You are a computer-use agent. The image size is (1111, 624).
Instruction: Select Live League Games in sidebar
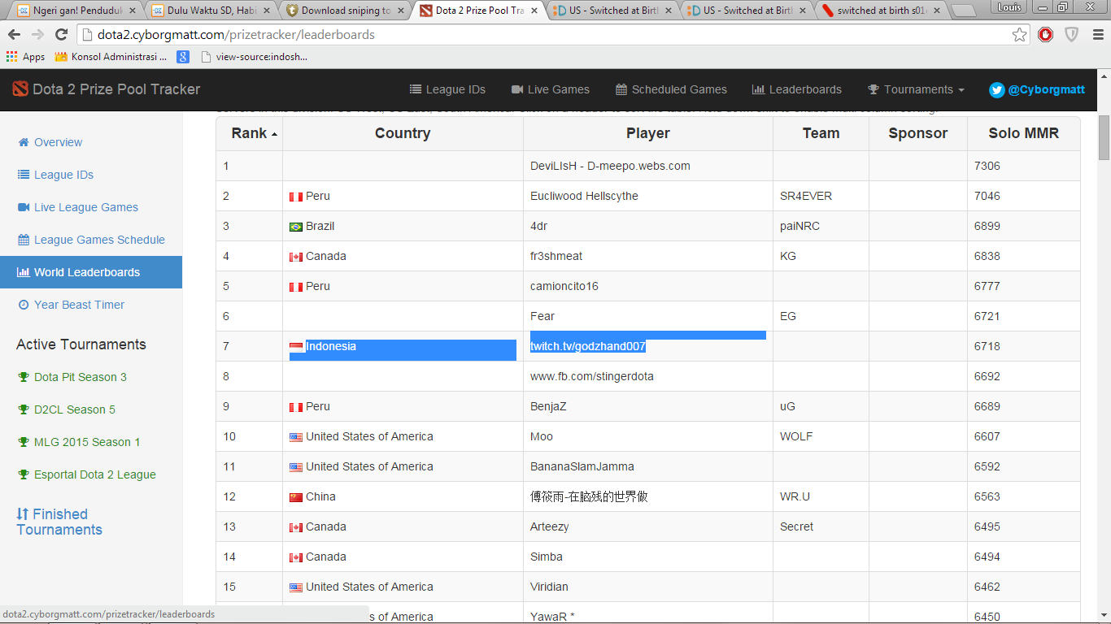coord(91,207)
